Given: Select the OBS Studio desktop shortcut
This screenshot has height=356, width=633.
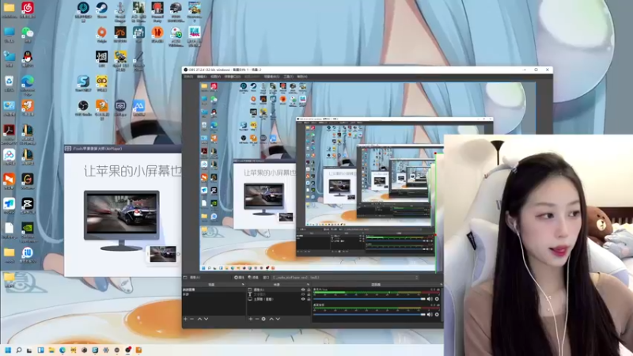Looking at the screenshot, I should [83, 106].
